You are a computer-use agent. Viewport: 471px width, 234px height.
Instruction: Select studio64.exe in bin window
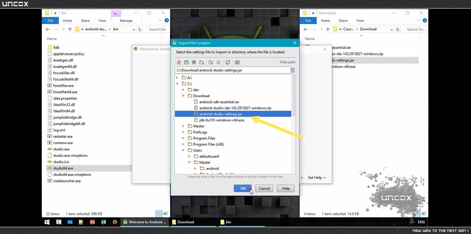[63, 168]
